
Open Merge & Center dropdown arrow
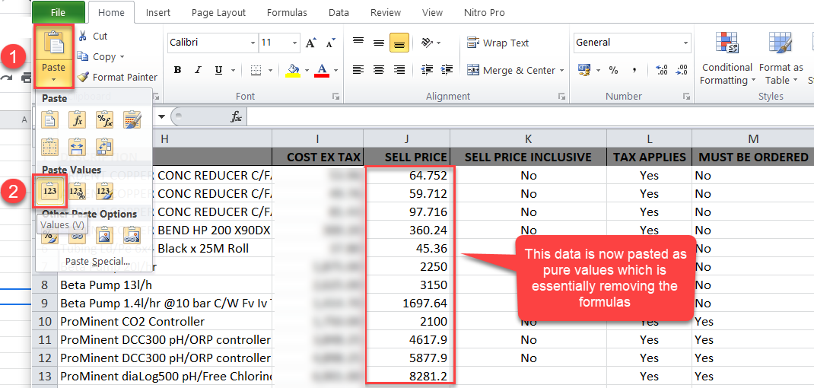tap(562, 71)
